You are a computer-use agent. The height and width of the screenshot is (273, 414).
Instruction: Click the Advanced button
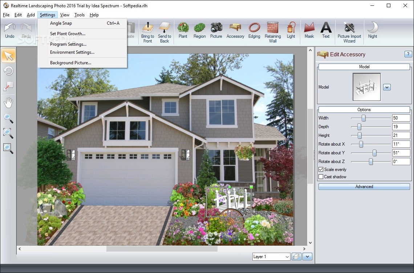pyautogui.click(x=364, y=187)
